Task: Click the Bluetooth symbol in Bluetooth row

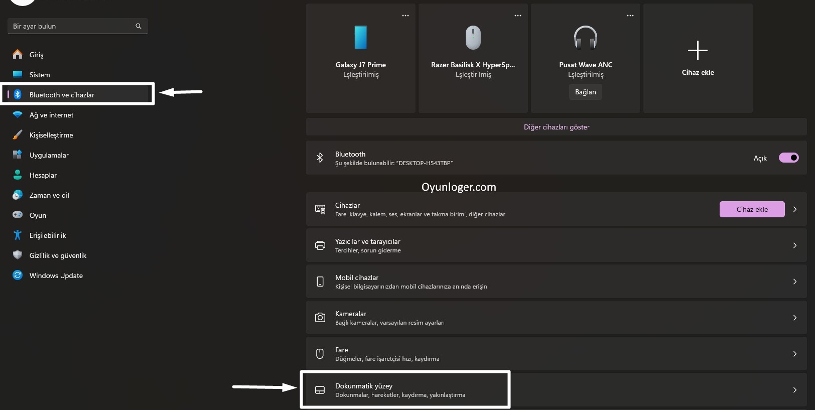Action: [x=320, y=158]
